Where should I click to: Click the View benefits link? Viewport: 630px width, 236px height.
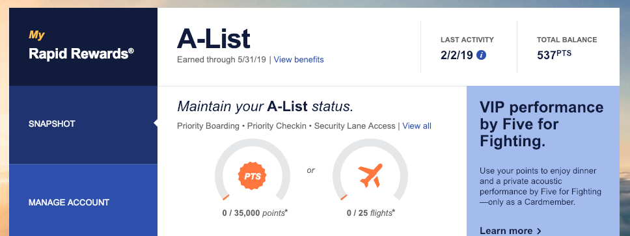click(299, 60)
